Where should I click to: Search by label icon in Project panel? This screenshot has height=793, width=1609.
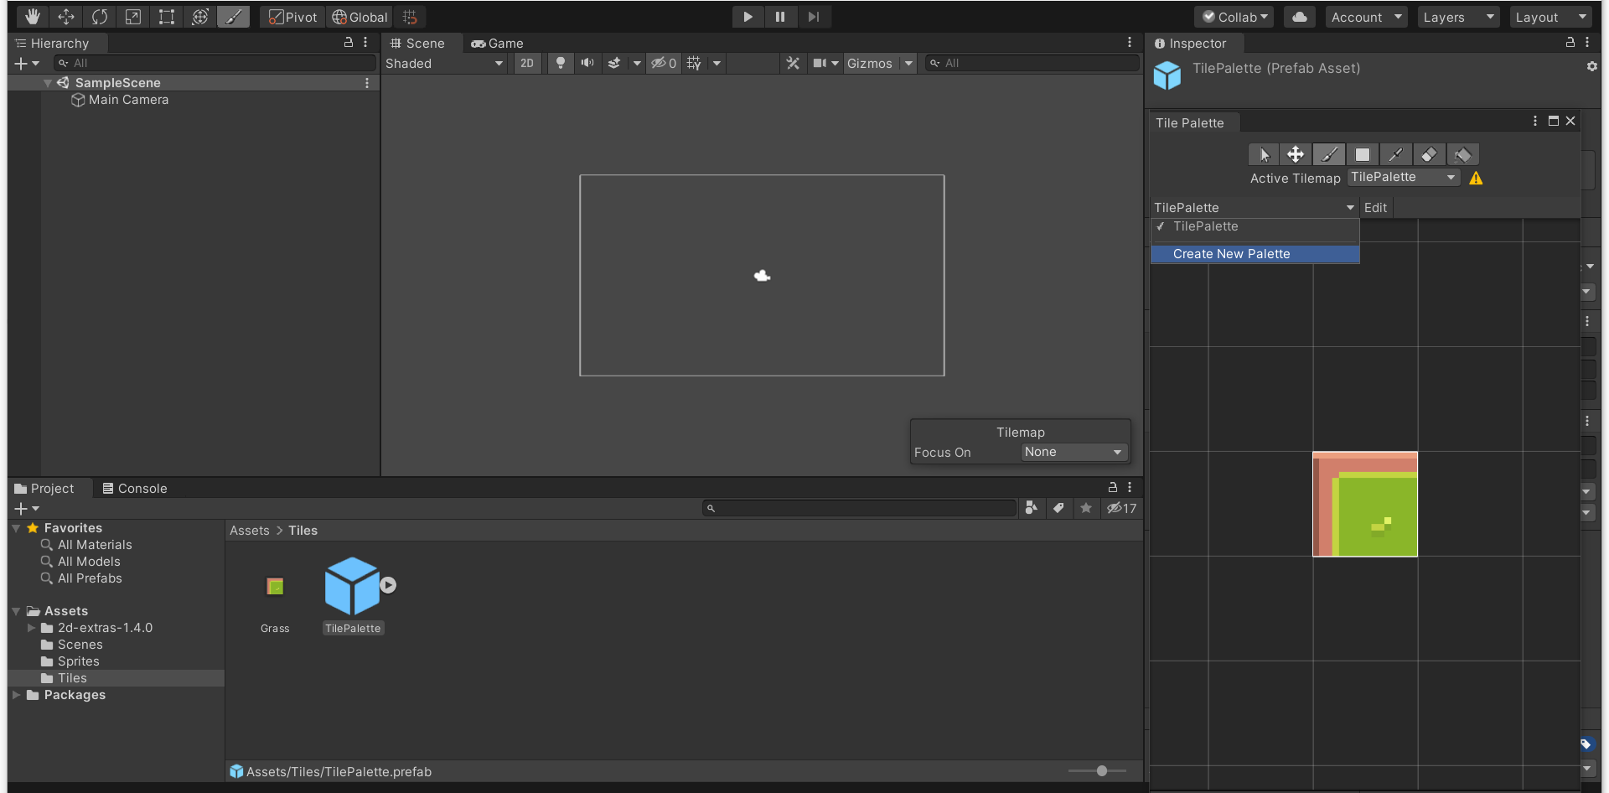[1059, 508]
